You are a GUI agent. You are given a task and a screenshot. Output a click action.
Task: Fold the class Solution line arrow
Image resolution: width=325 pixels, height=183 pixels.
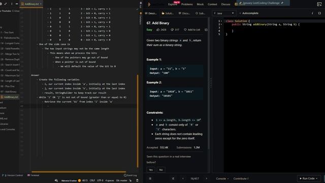[x=221, y=21]
